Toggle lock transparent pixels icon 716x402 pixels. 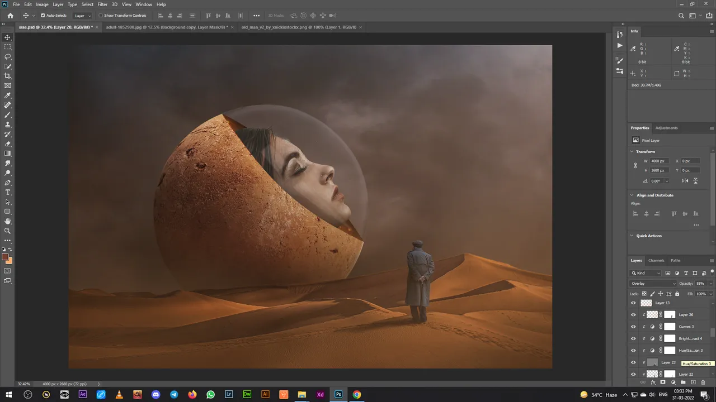click(644, 294)
